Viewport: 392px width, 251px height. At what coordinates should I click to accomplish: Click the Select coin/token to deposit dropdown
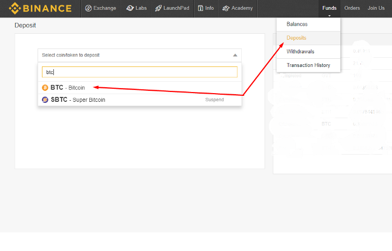[139, 55]
